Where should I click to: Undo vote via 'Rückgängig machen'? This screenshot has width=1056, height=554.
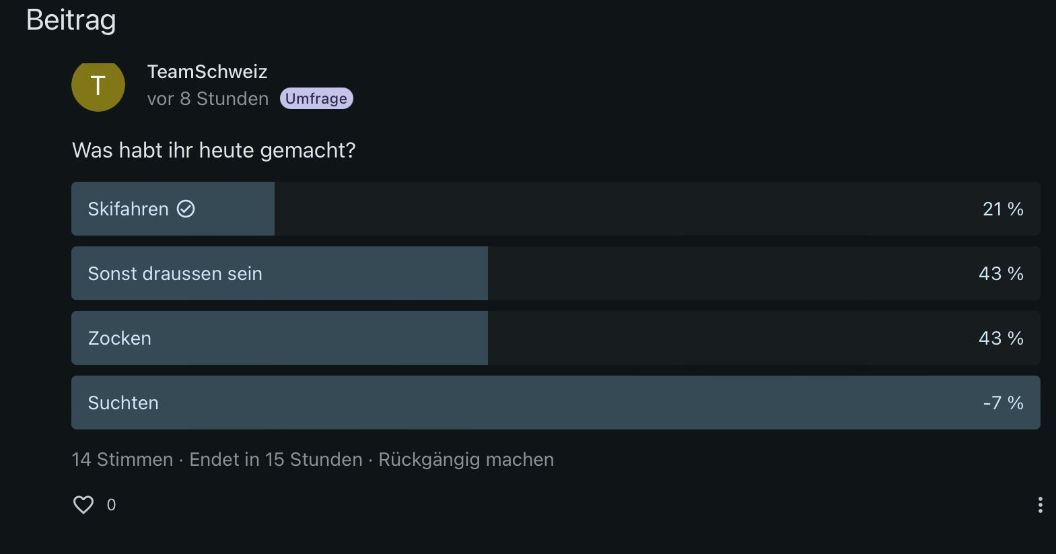pyautogui.click(x=466, y=460)
